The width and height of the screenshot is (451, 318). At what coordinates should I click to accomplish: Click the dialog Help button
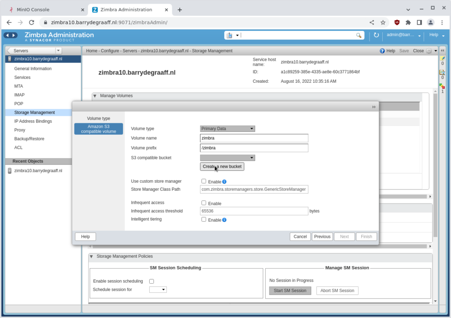[85, 237]
